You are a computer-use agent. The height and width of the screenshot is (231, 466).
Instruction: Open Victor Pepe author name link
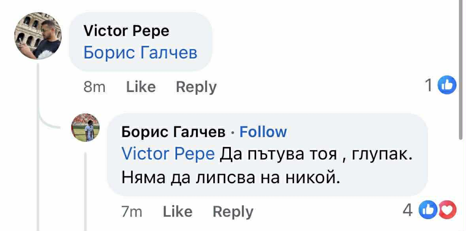(126, 31)
